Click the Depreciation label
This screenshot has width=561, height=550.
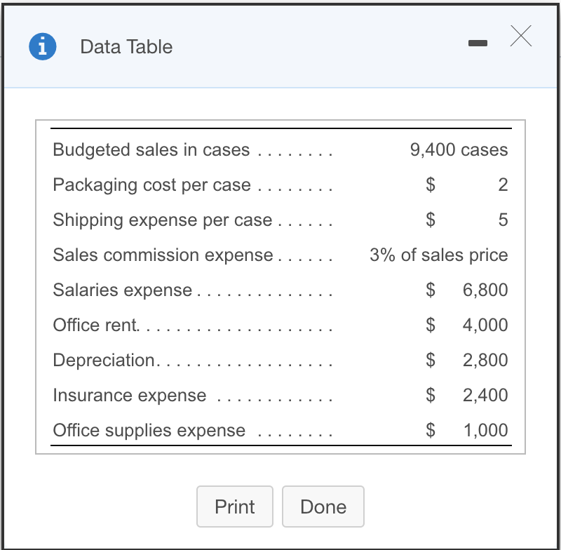(x=104, y=360)
